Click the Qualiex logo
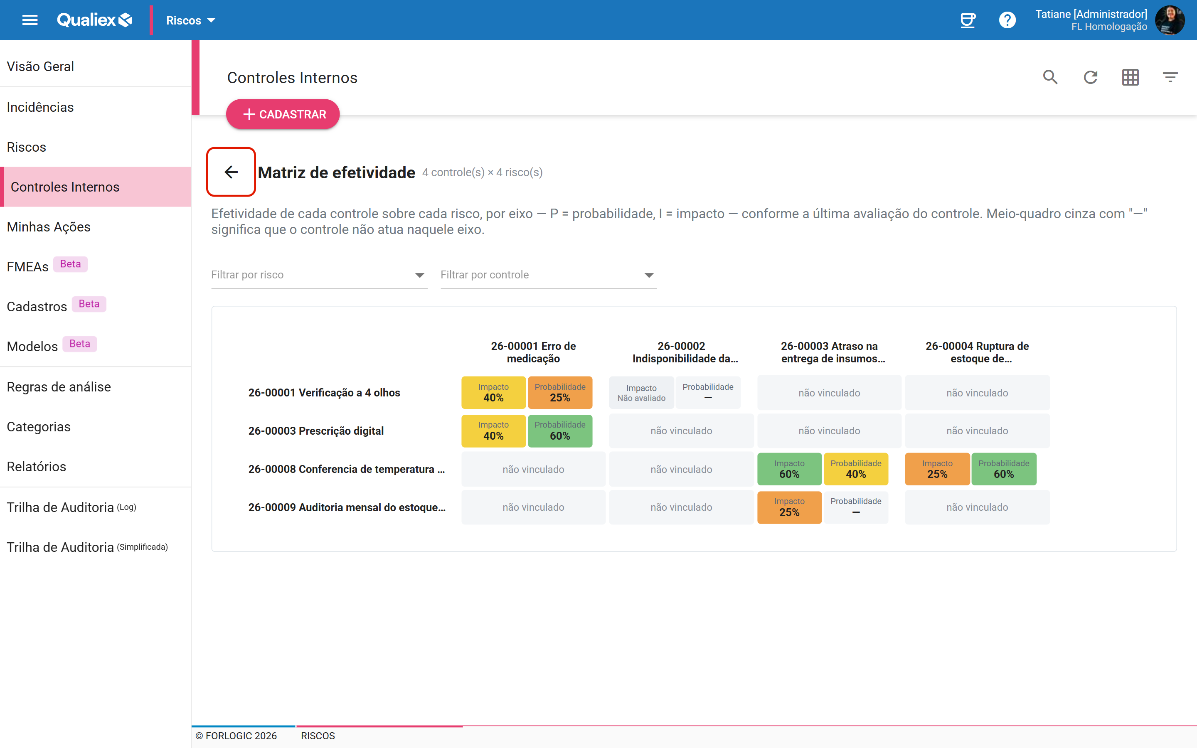The height and width of the screenshot is (748, 1197). 94,20
